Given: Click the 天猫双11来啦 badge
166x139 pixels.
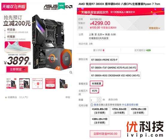Looking at the screenshot, I should (14, 7).
